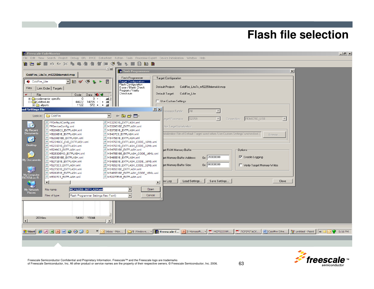374x289 pixels.
Task: Click right arrow of project panel scrollbar
Action: [x=110, y=221]
